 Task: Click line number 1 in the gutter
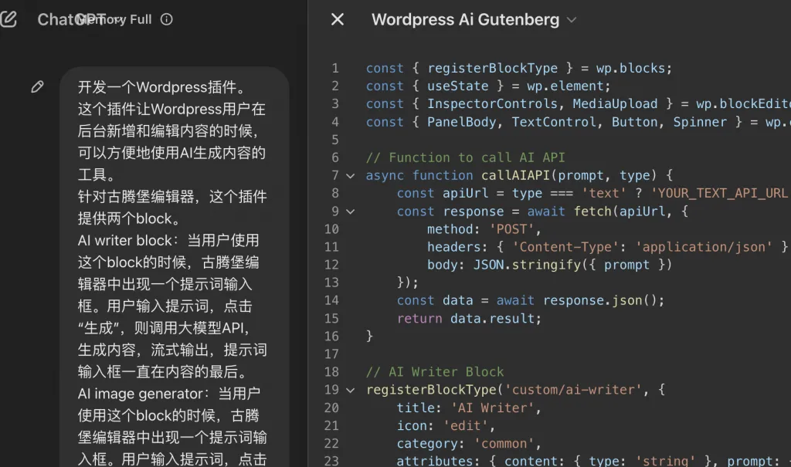(x=335, y=68)
